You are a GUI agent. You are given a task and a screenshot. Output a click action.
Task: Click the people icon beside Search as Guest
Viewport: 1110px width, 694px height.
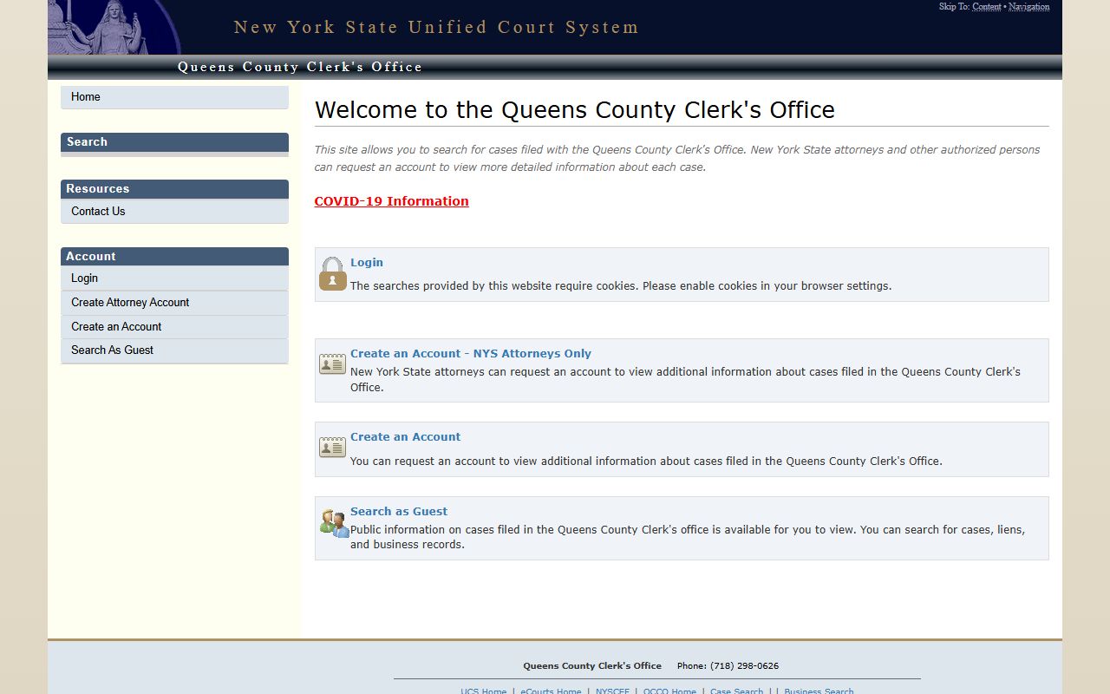(334, 523)
